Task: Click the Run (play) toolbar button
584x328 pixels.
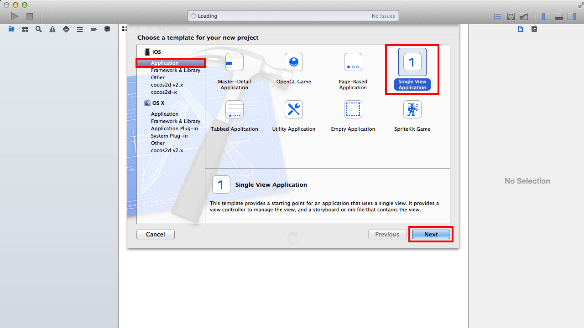Action: (15, 16)
